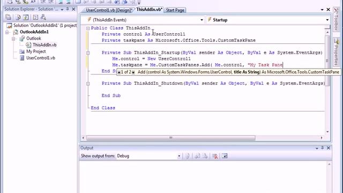Click the View Code icon in Solution Explorer

click(x=35, y=17)
